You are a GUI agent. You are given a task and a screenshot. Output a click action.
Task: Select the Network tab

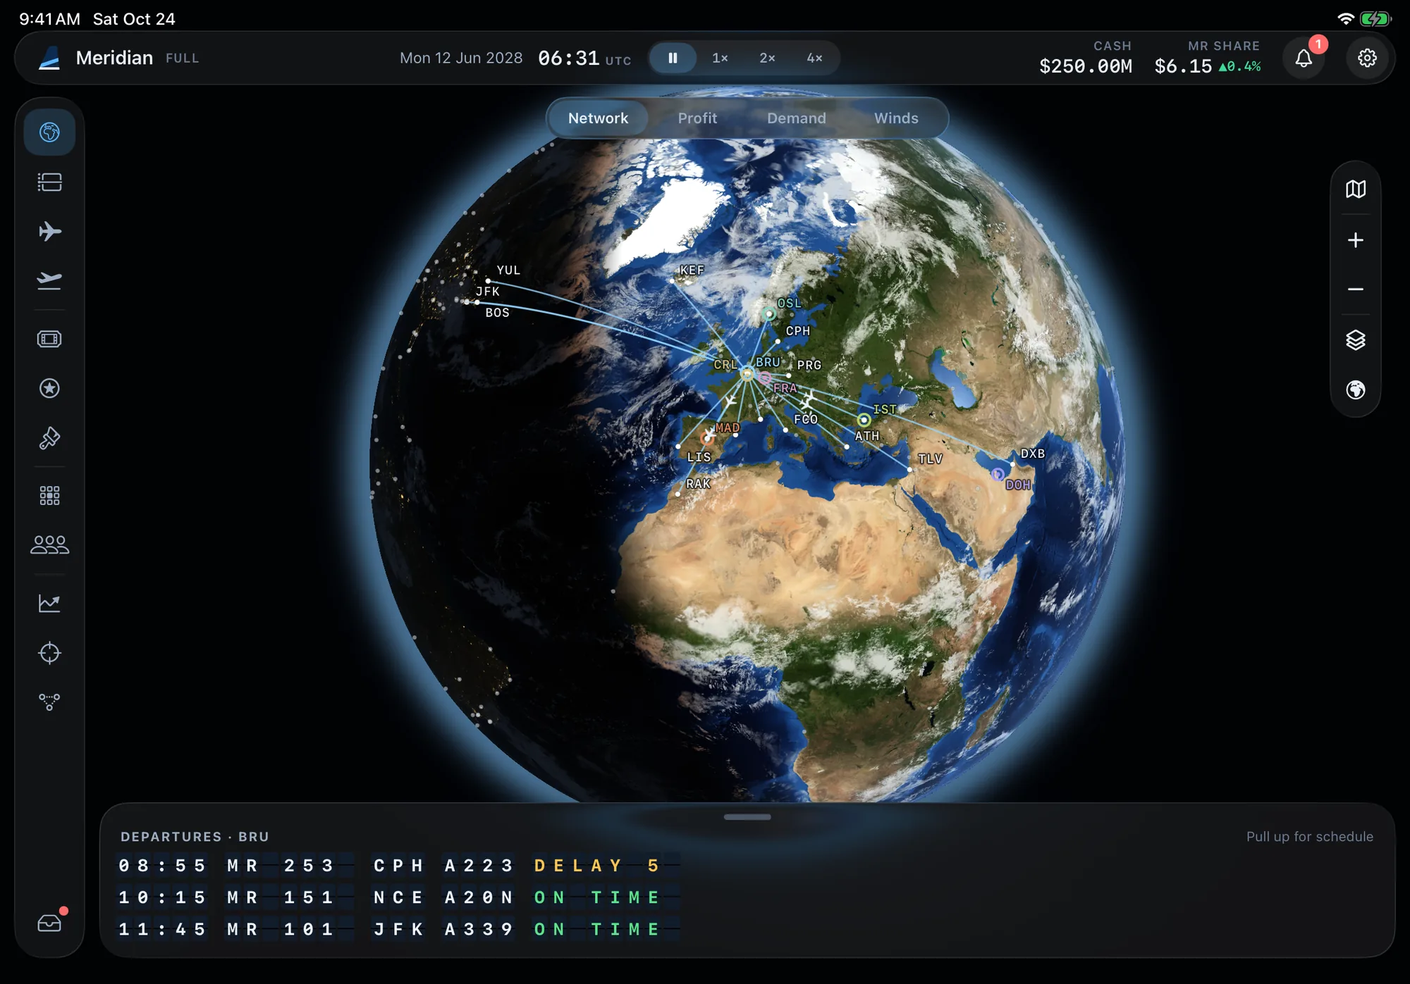click(x=598, y=118)
